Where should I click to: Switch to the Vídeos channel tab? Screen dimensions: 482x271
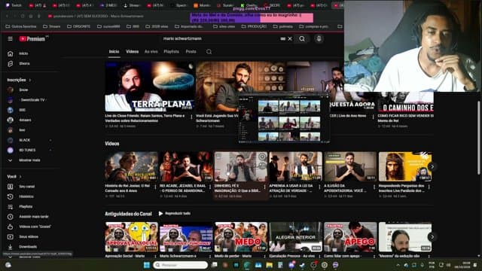point(133,52)
